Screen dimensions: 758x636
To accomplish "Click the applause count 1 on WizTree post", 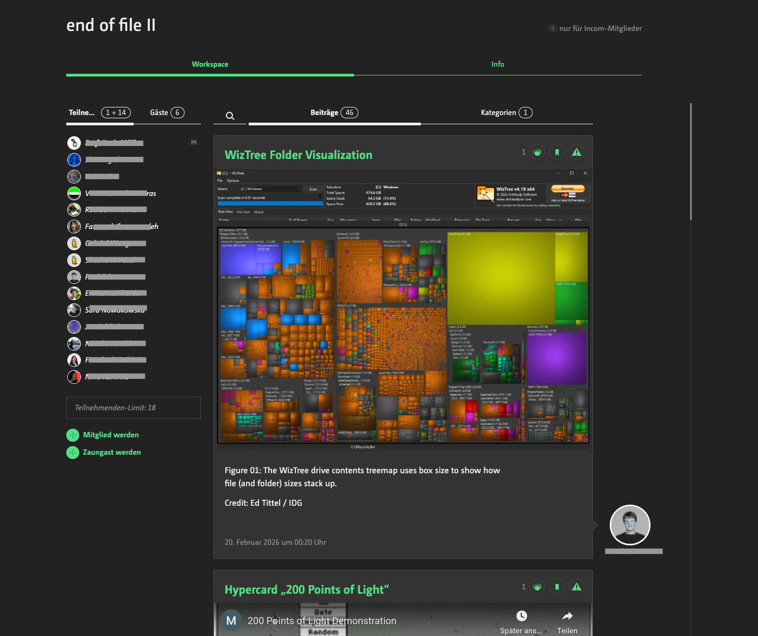I will 524,152.
